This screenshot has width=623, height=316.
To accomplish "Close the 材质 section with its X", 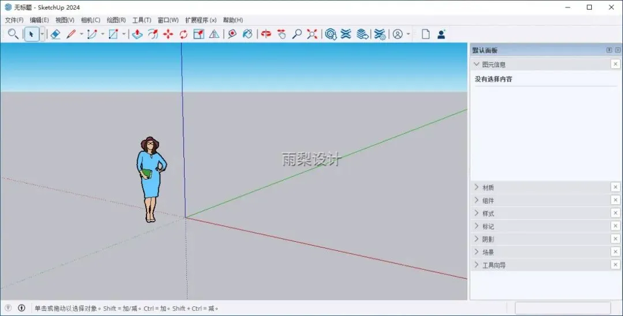I will [x=616, y=186].
